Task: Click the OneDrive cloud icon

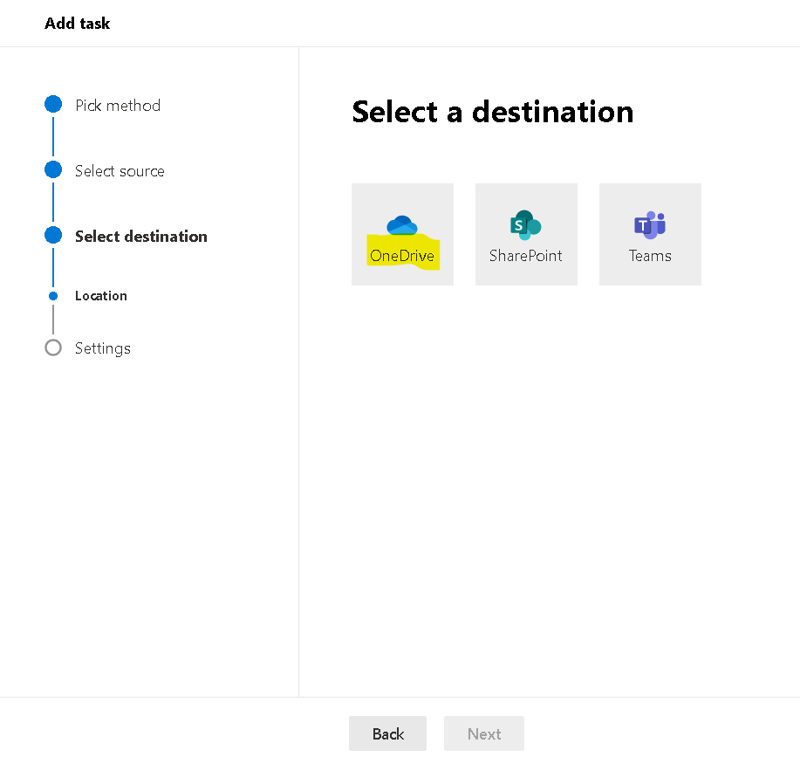Action: tap(402, 225)
